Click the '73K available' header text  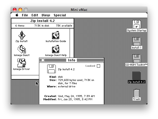pos(64,26)
